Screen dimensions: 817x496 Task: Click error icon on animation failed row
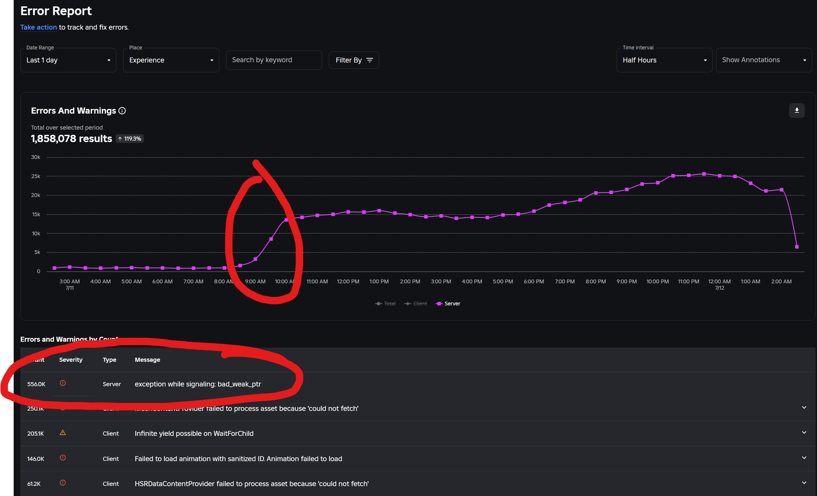click(63, 458)
